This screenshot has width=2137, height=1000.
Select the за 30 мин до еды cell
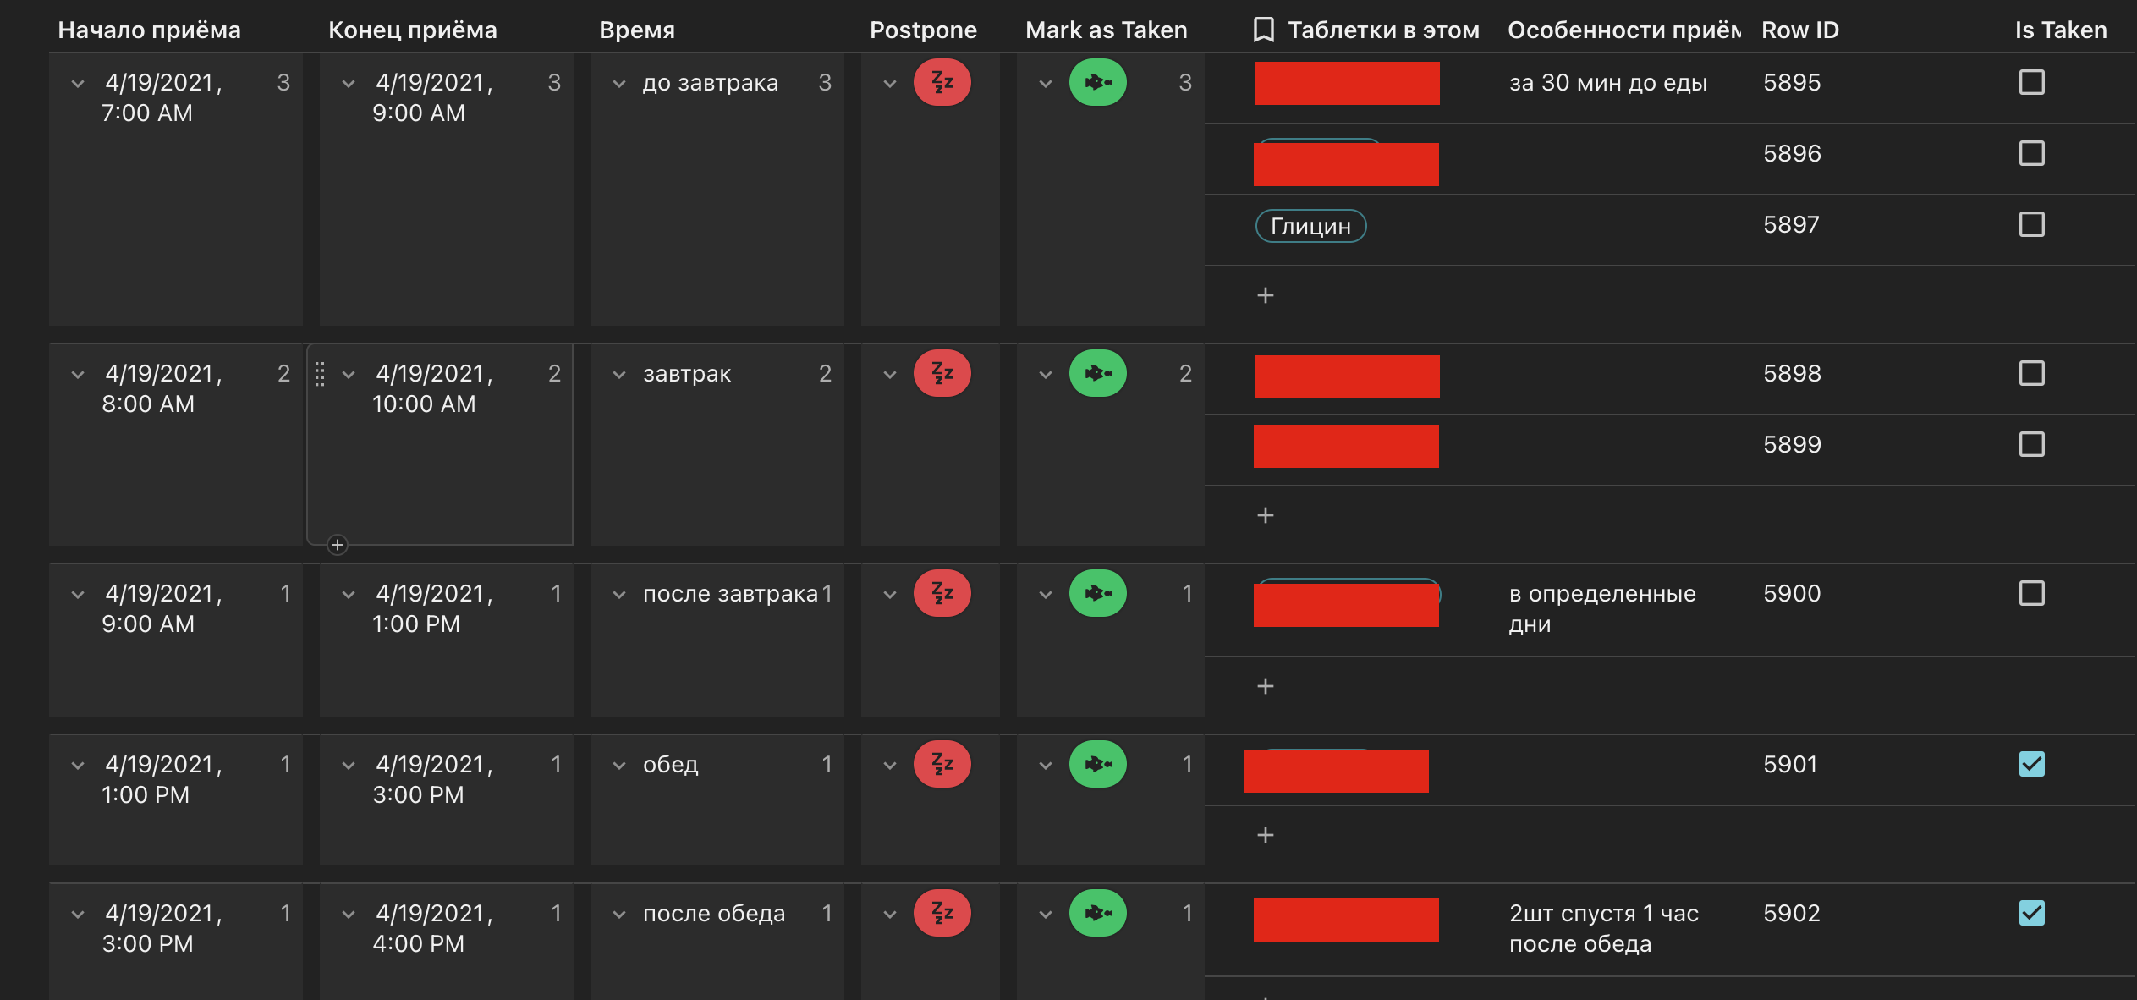1607,83
